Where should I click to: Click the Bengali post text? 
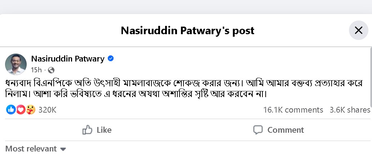click(180, 88)
